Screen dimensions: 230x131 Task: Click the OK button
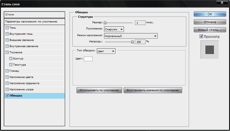click(x=210, y=14)
